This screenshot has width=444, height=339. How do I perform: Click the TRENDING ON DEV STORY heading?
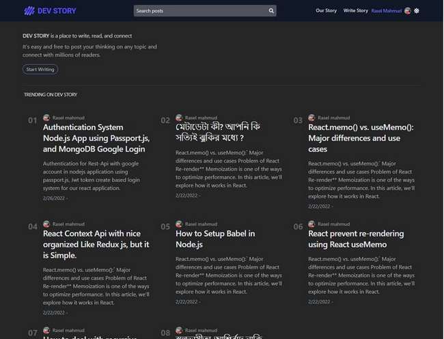tap(51, 94)
